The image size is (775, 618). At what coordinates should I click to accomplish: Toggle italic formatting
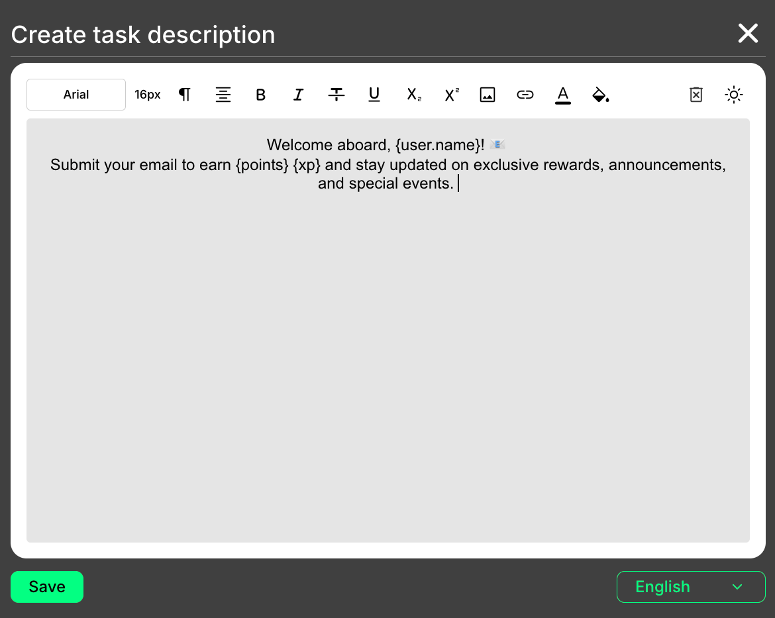click(299, 94)
